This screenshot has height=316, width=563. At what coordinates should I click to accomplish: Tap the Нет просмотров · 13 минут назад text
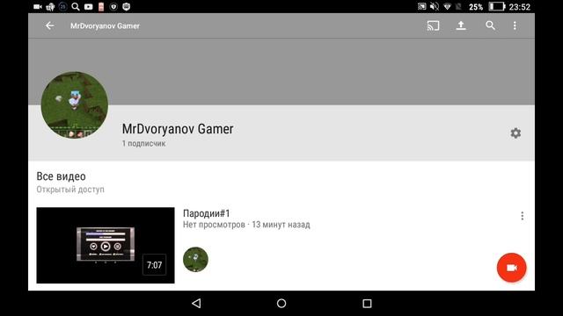(x=246, y=225)
